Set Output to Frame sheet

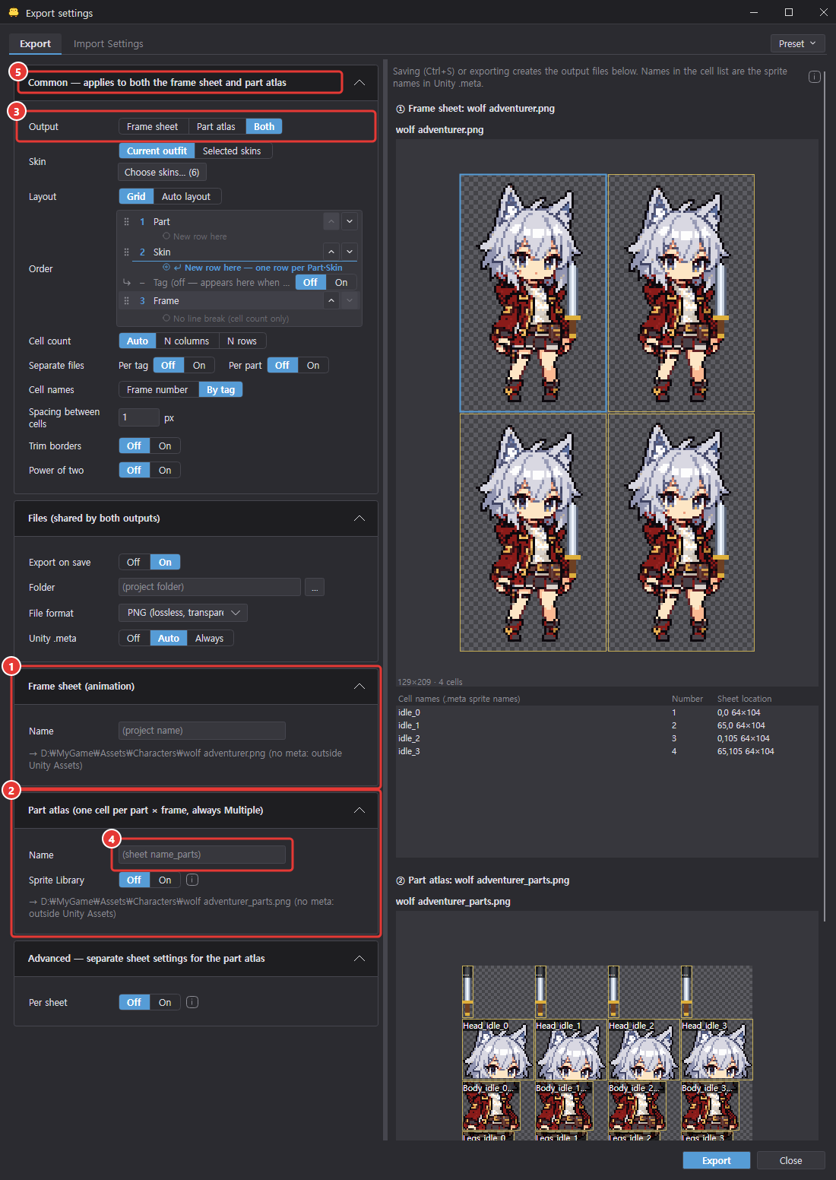(153, 126)
